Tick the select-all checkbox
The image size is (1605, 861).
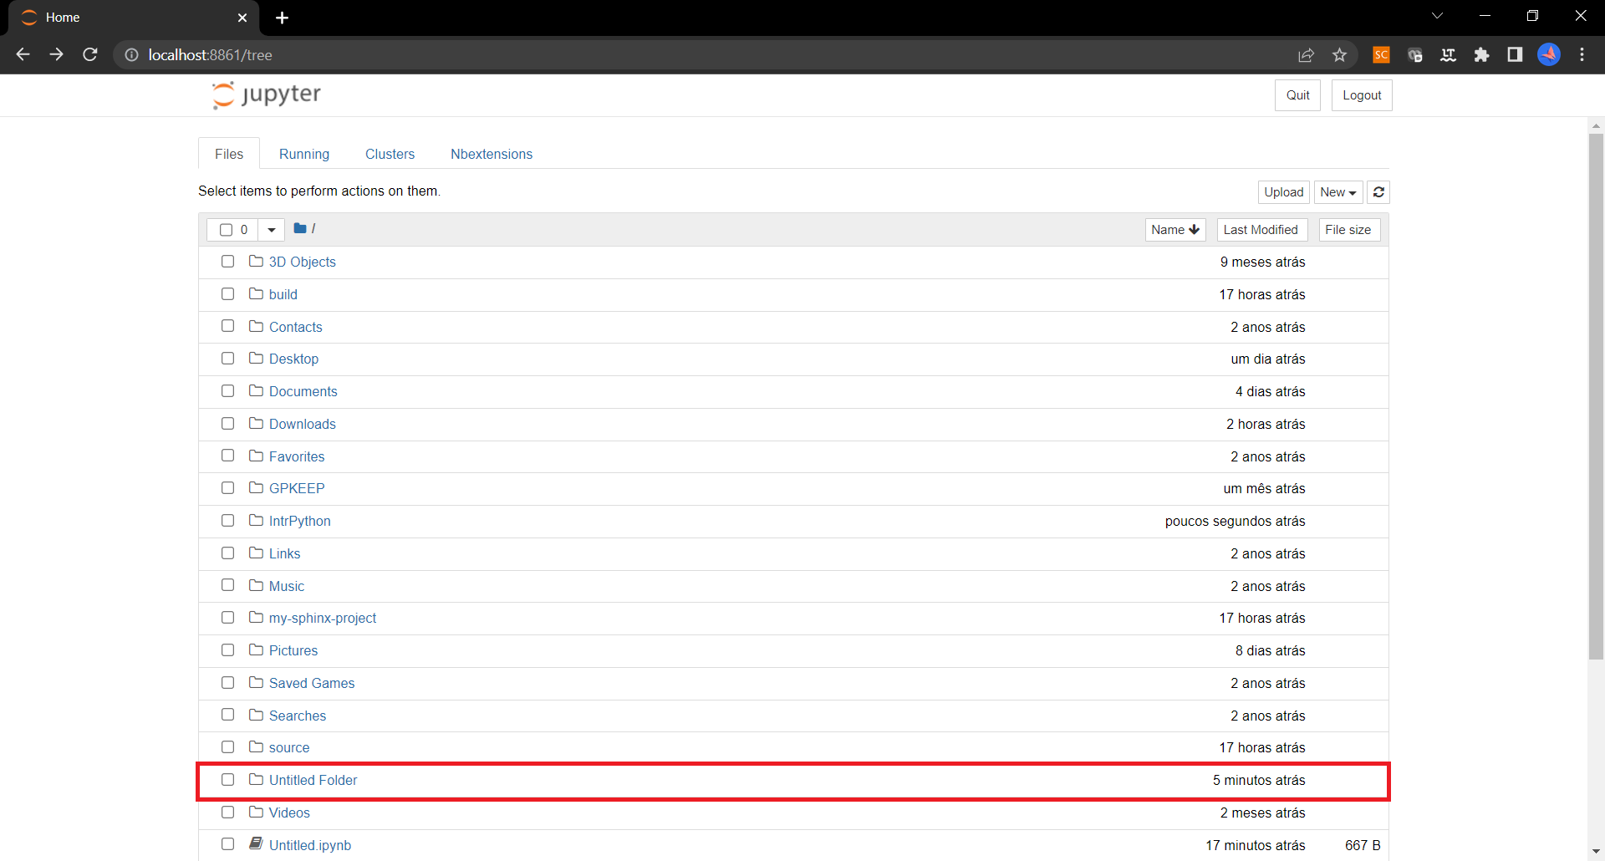[226, 229]
